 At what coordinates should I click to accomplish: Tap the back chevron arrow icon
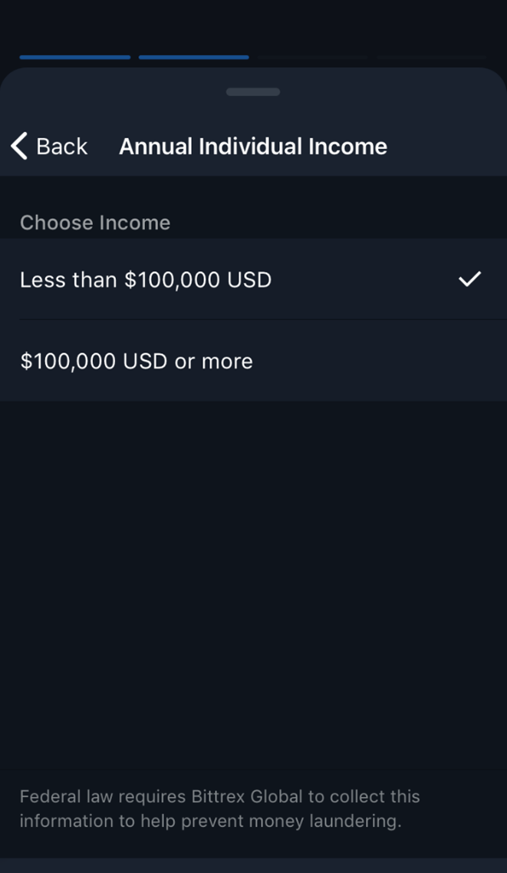(x=19, y=147)
